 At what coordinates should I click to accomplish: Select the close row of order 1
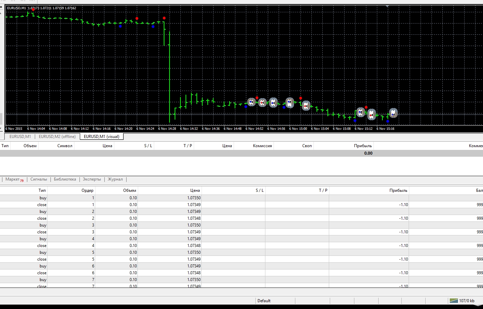coord(241,205)
